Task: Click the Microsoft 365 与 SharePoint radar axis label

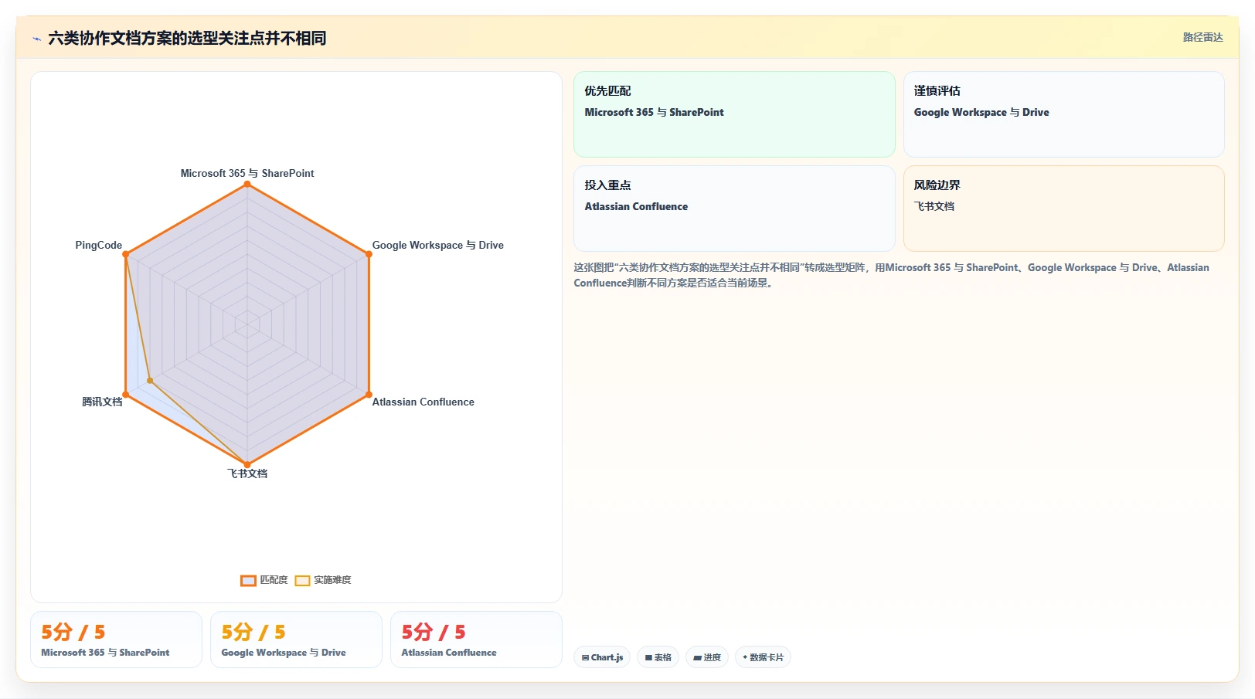Action: click(x=247, y=173)
